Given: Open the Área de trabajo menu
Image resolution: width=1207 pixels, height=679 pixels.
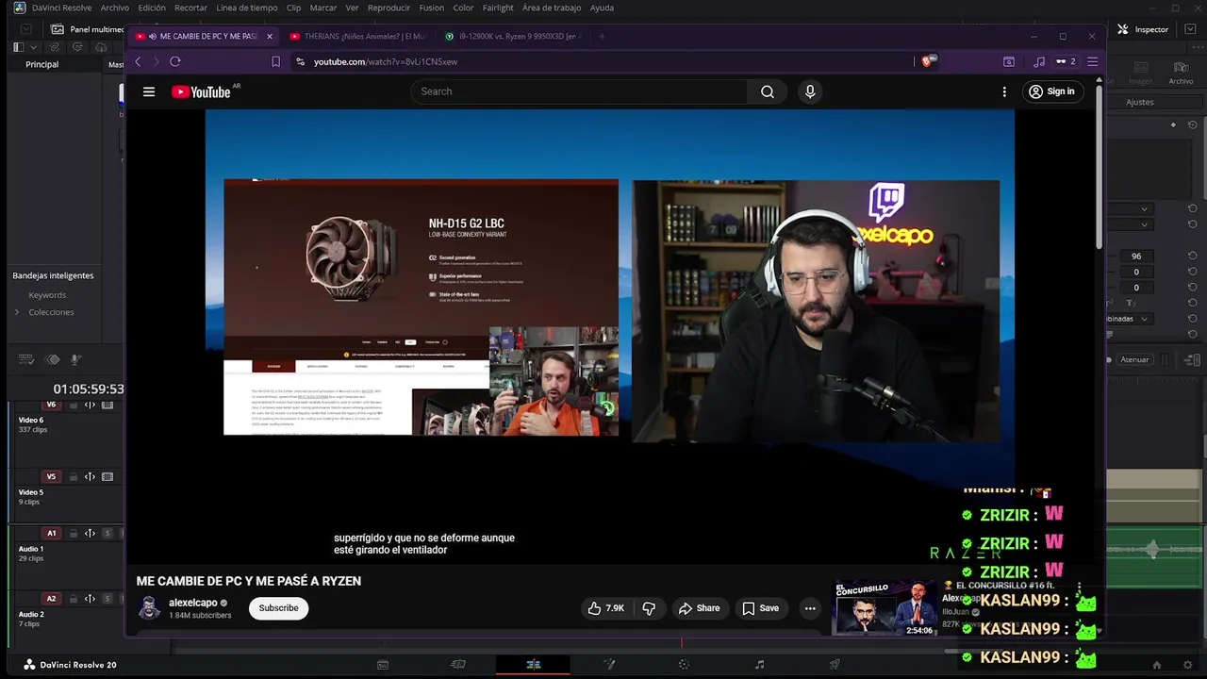Looking at the screenshot, I should tap(552, 8).
